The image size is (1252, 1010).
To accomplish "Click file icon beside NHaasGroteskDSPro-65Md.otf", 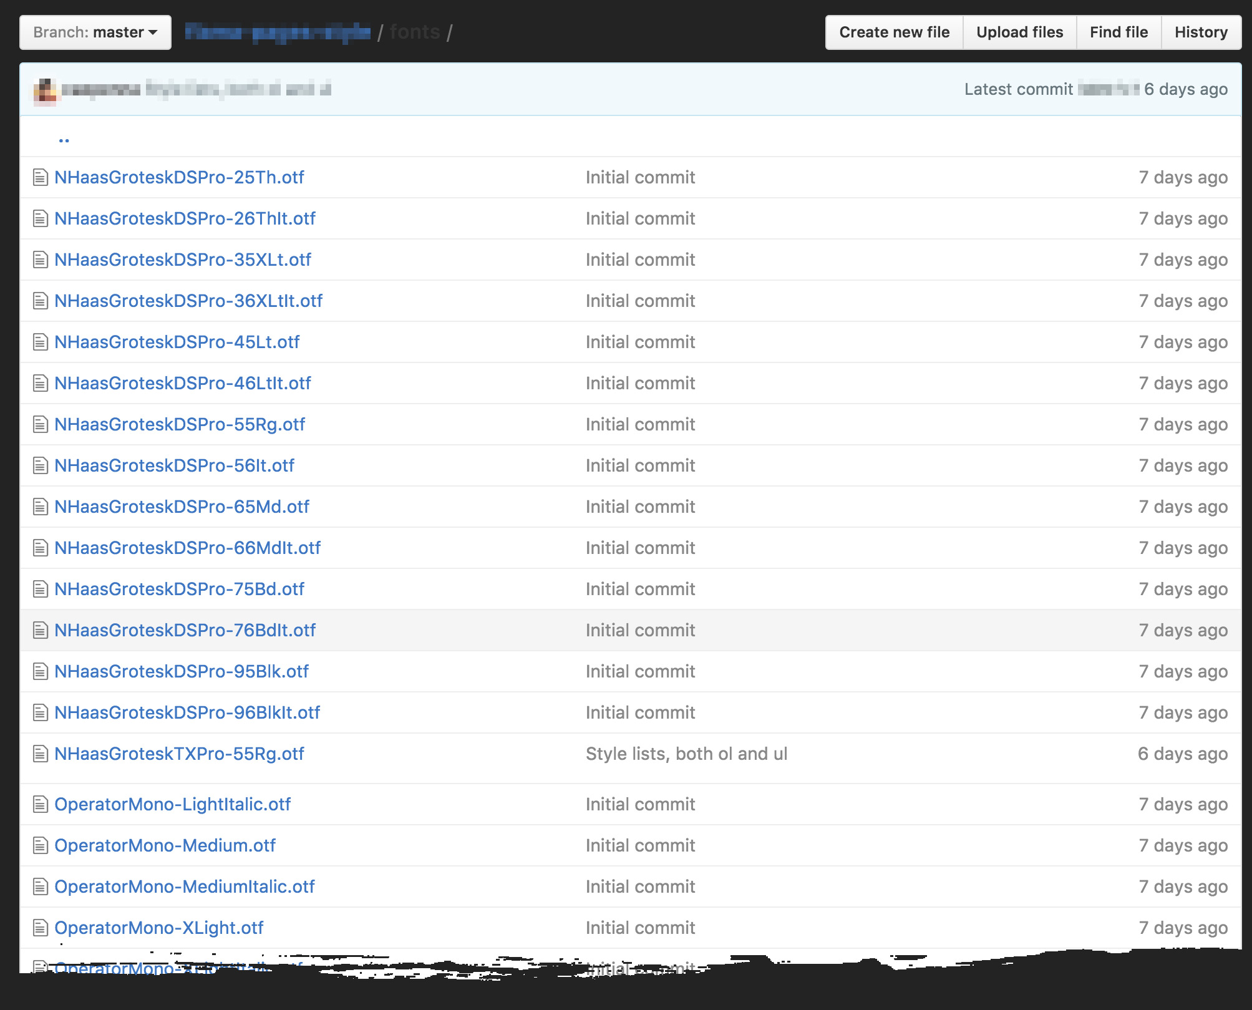I will click(41, 507).
